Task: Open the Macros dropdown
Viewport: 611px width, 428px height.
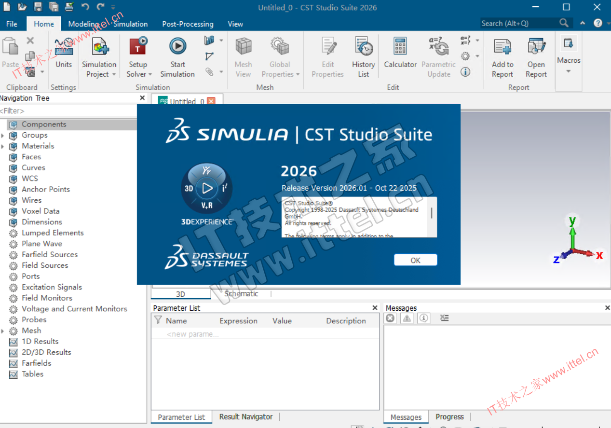Action: [569, 71]
